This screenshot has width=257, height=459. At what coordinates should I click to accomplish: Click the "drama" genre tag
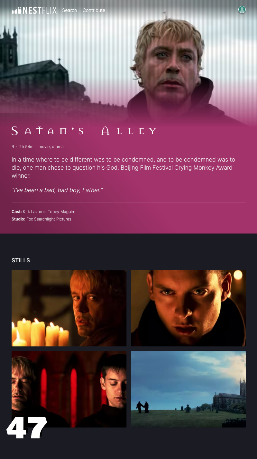pyautogui.click(x=58, y=147)
